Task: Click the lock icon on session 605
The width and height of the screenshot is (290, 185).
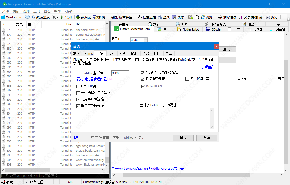Action: tap(4, 164)
